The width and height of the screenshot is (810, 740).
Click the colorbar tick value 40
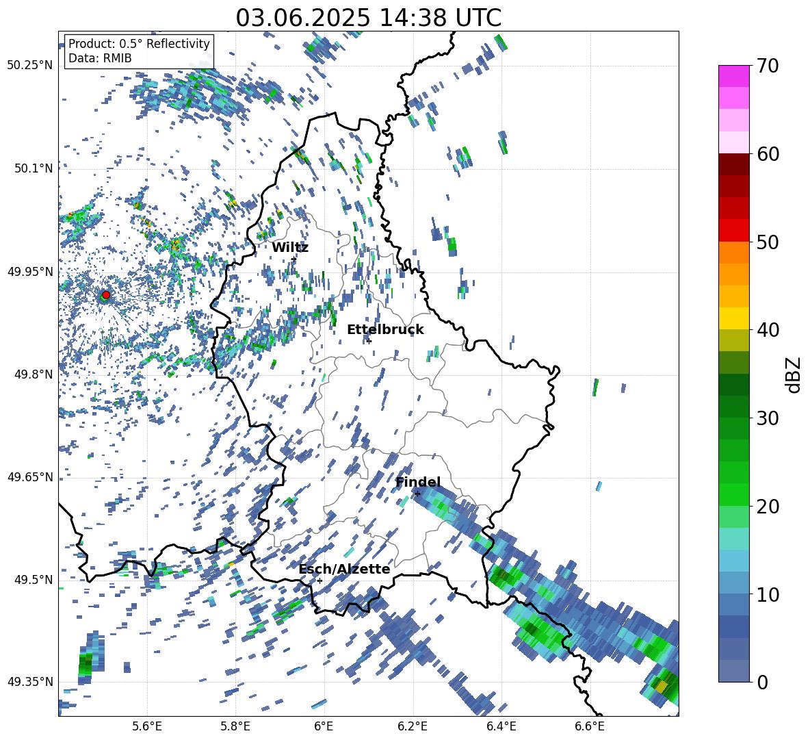(768, 330)
